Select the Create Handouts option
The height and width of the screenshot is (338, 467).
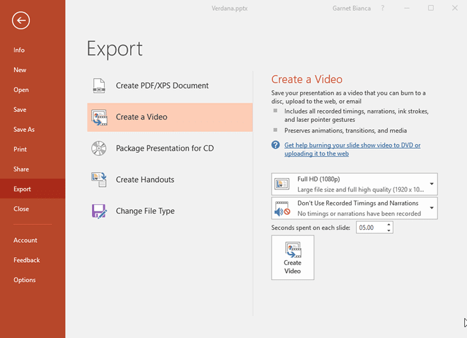pyautogui.click(x=169, y=180)
